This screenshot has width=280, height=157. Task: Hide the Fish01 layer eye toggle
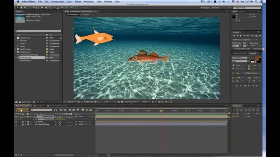pyautogui.click(x=16, y=117)
